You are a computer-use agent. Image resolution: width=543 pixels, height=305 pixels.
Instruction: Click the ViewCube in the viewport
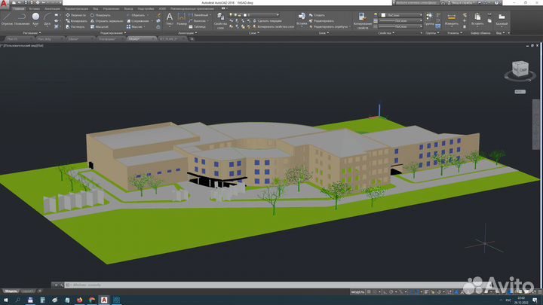click(520, 69)
